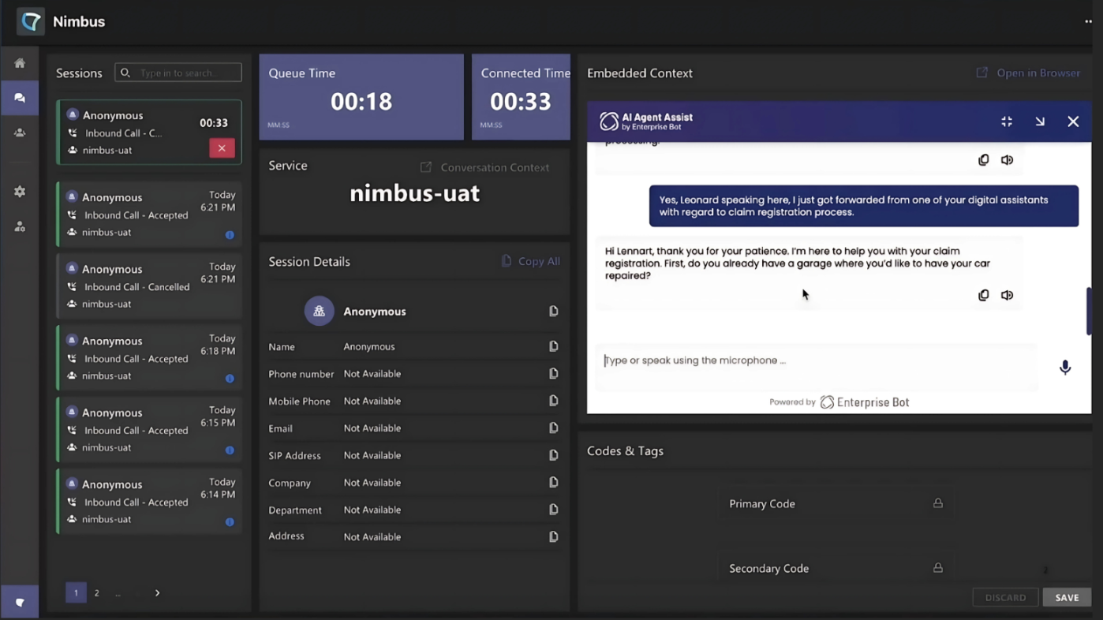The width and height of the screenshot is (1103, 620).
Task: Select Anonymous session from 6:18 PM
Action: pyautogui.click(x=149, y=357)
